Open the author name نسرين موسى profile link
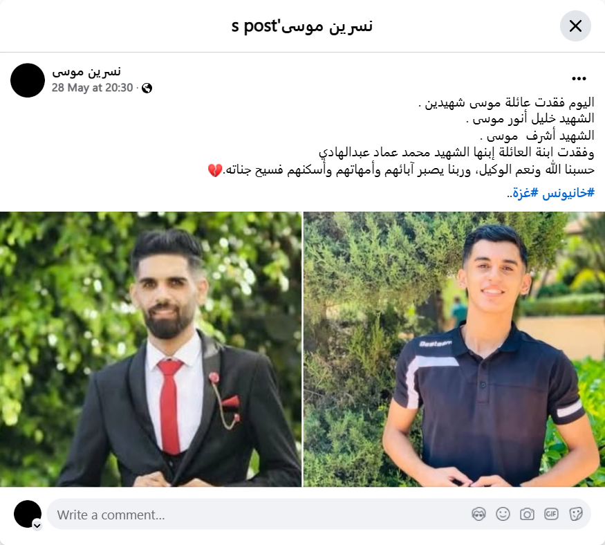The image size is (605, 545). [x=86, y=72]
